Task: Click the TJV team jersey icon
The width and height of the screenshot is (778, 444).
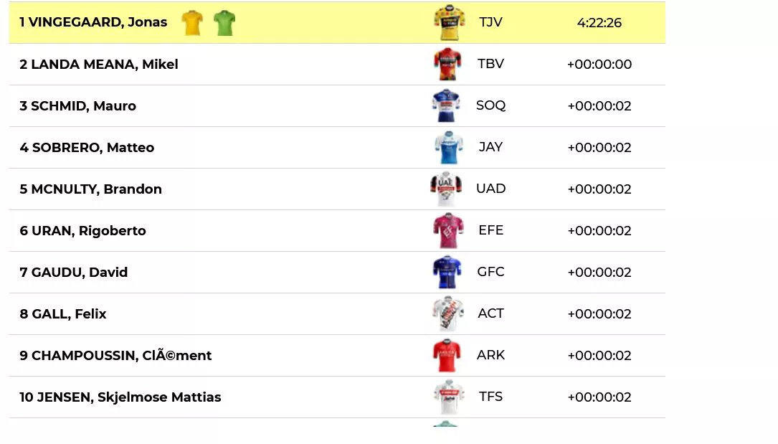Action: (450, 23)
